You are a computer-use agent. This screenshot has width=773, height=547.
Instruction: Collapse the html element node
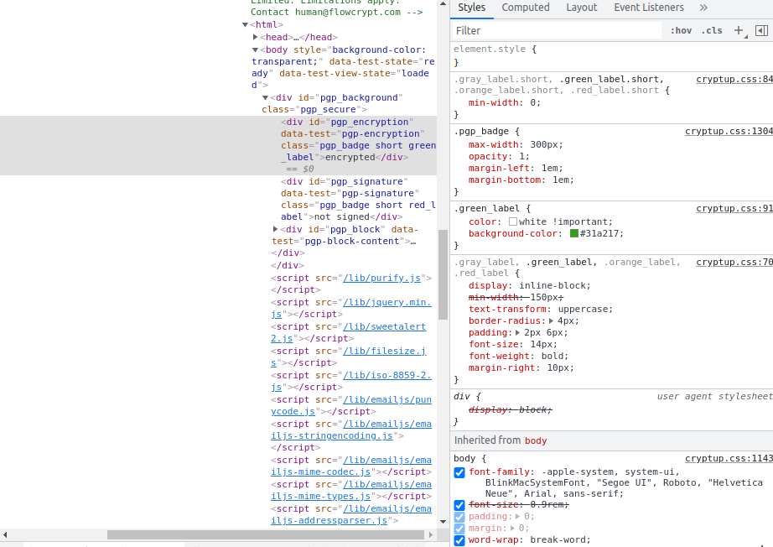click(245, 24)
